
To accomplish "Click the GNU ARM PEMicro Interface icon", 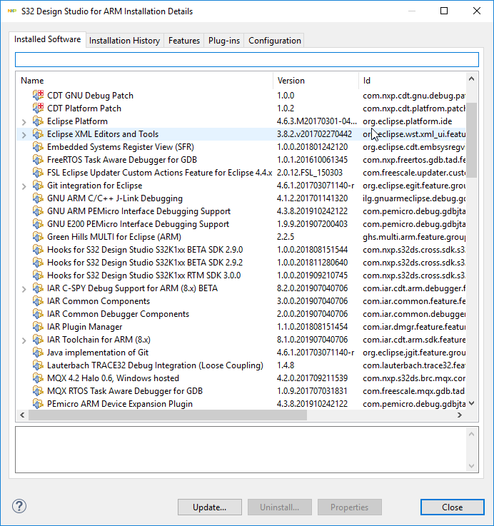I will point(38,211).
